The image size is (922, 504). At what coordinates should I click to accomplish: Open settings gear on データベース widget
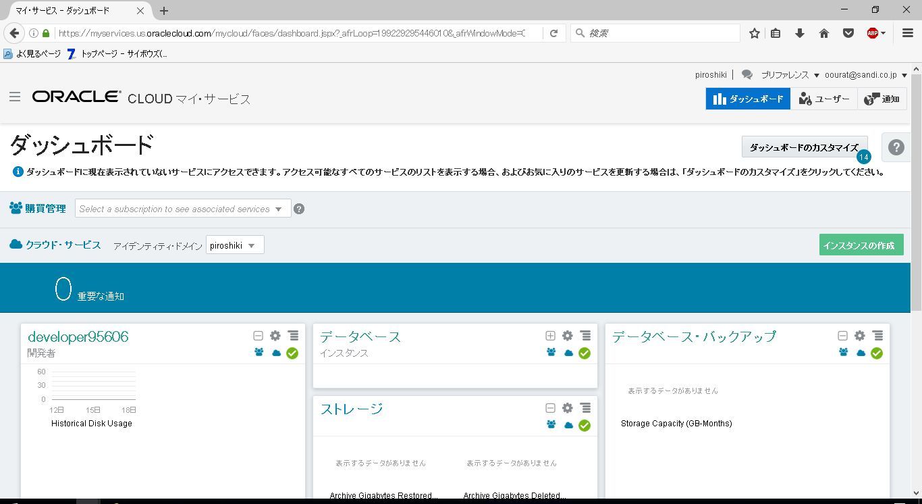[x=568, y=336]
